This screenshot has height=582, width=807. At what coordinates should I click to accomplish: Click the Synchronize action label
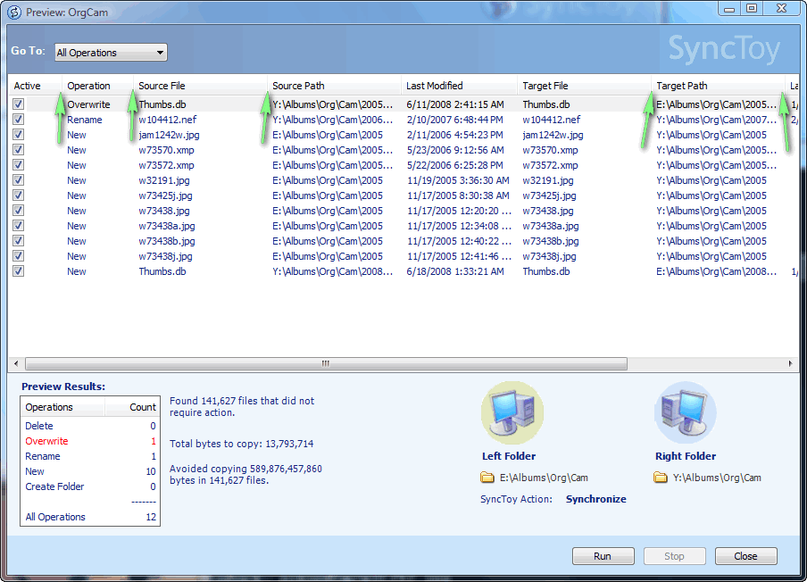(596, 499)
